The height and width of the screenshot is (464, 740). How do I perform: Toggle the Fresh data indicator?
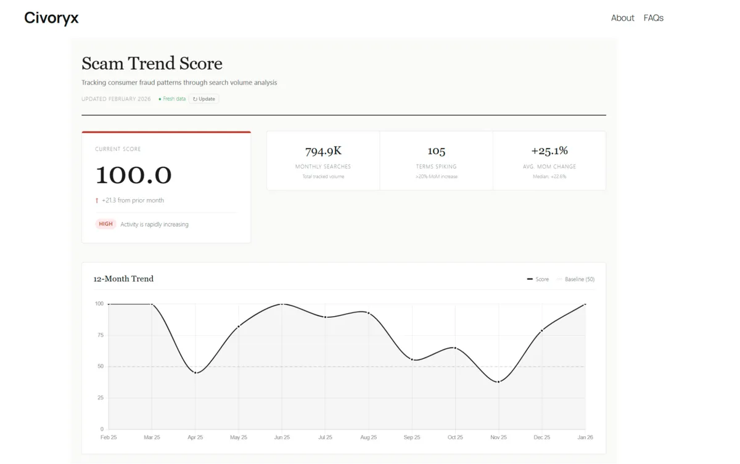[x=171, y=99]
